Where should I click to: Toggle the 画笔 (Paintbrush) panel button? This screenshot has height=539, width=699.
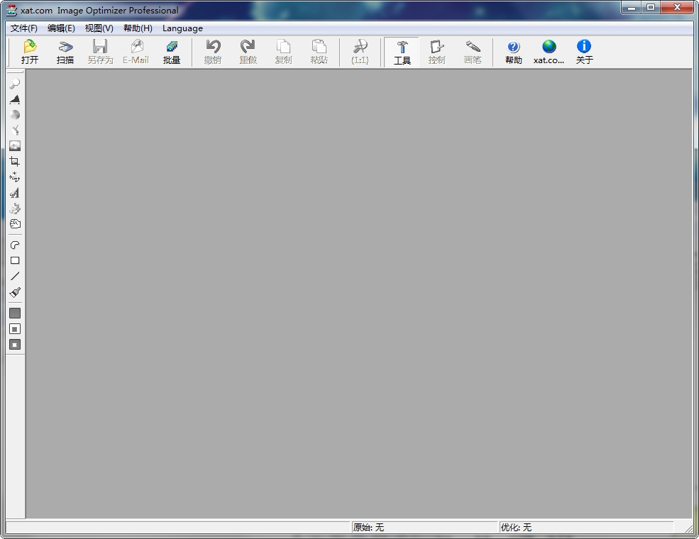(473, 51)
